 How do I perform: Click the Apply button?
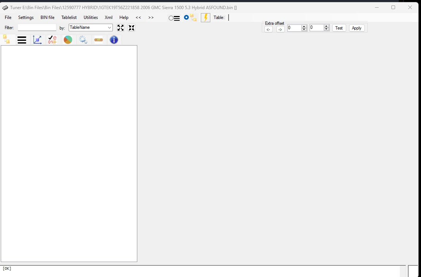click(357, 28)
